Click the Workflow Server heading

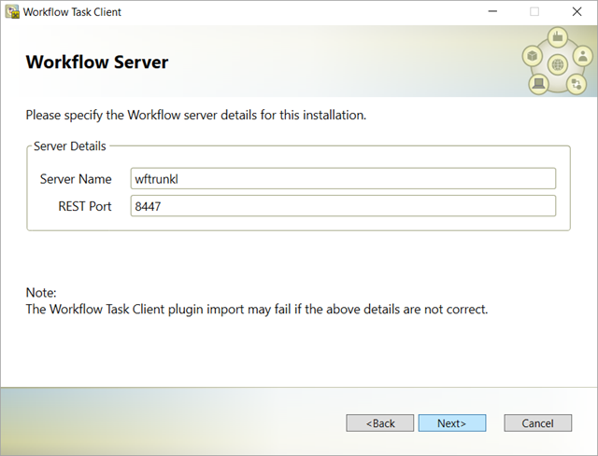click(x=97, y=62)
